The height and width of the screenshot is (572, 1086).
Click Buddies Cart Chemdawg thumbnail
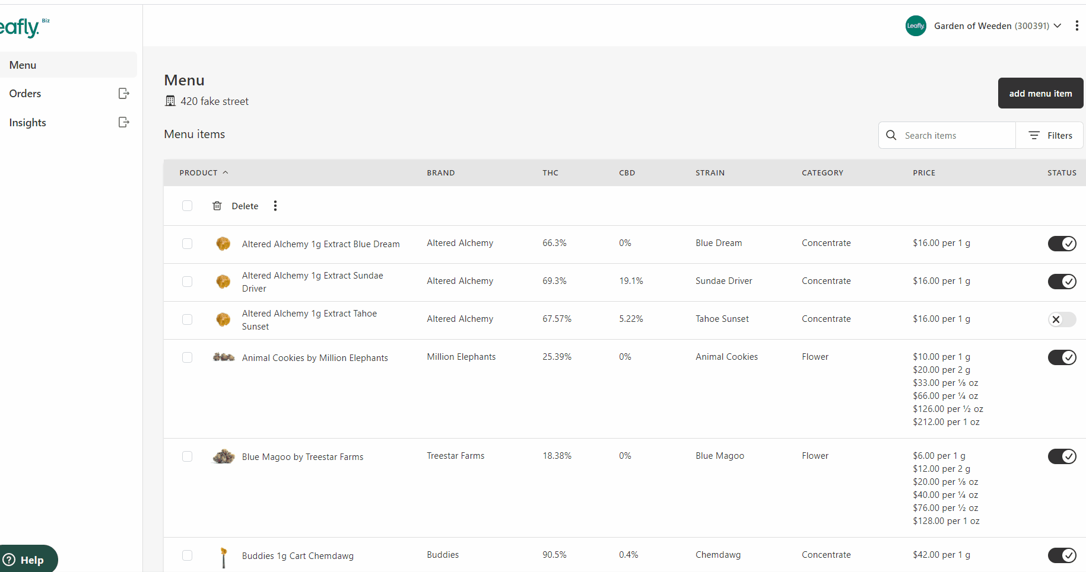pyautogui.click(x=224, y=557)
